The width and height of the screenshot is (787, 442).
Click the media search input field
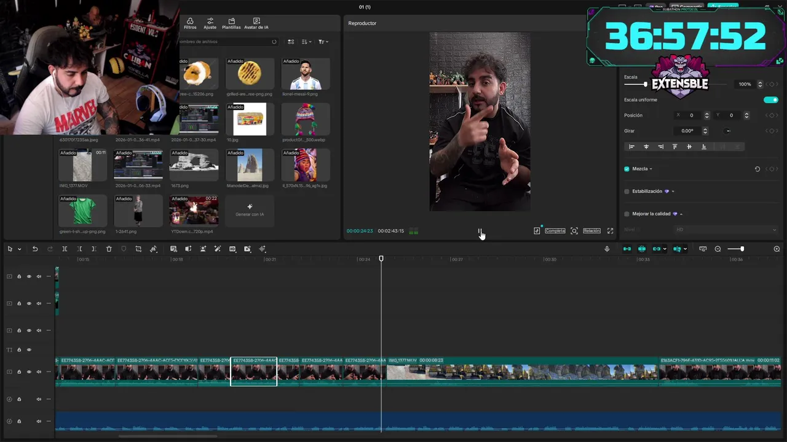coord(227,42)
